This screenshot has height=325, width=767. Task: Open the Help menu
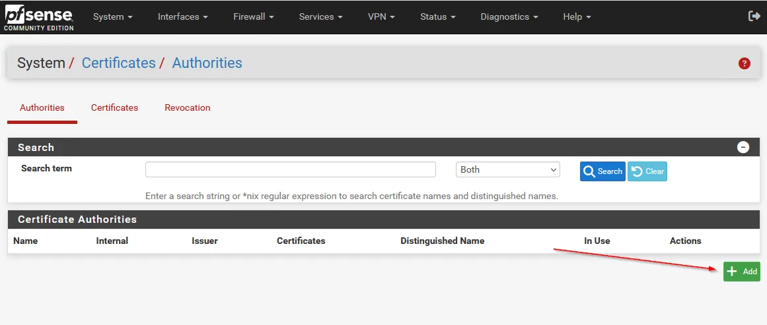coord(577,16)
